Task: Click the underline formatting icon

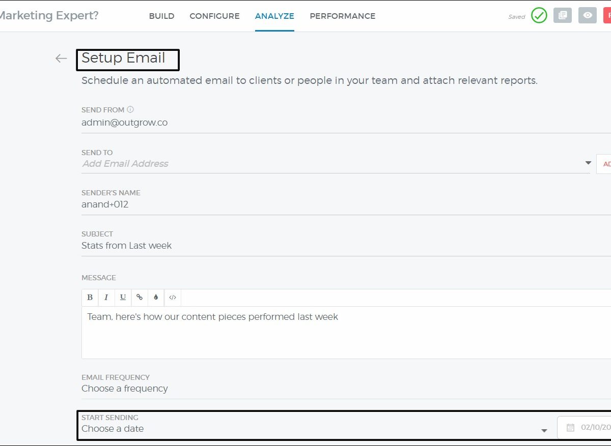Action: point(123,298)
